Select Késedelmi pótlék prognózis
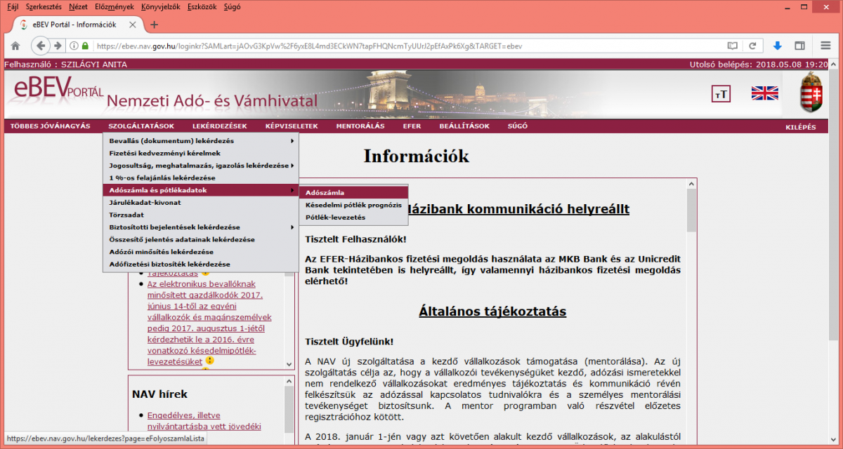This screenshot has height=449, width=843. click(x=353, y=205)
